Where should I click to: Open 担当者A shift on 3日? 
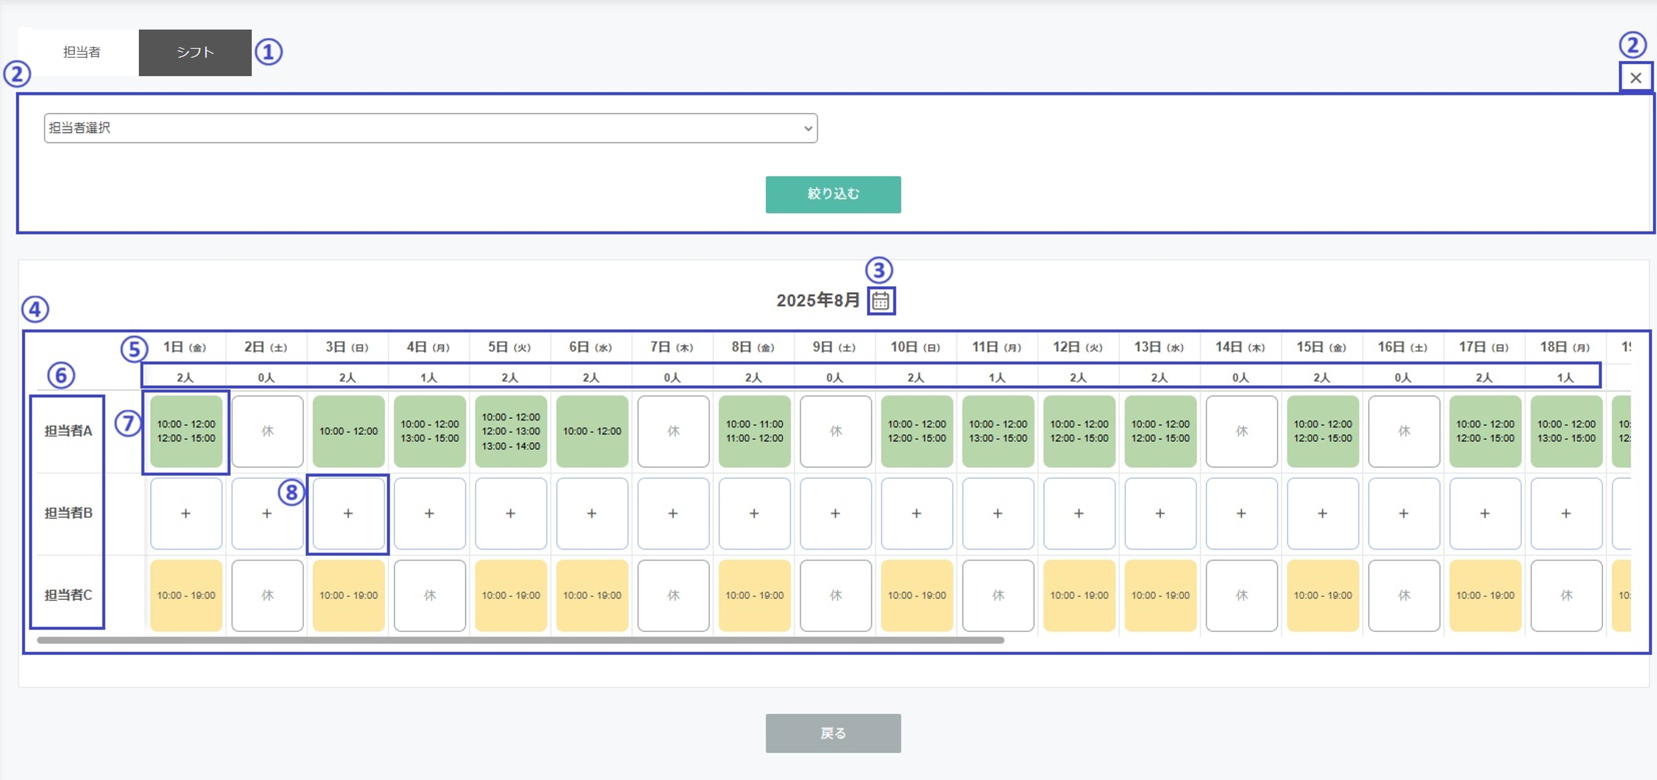(x=349, y=431)
